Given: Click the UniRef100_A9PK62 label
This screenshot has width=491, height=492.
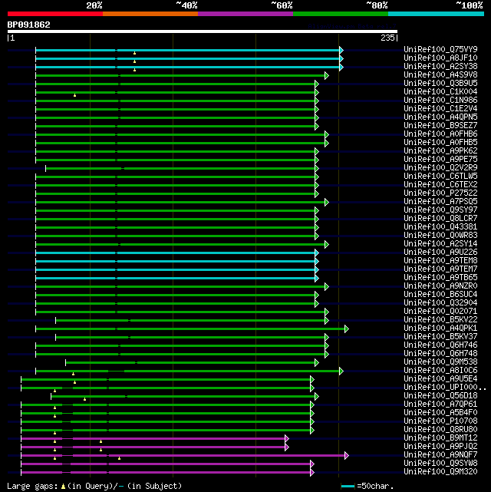Looking at the screenshot, I should click(x=440, y=151).
